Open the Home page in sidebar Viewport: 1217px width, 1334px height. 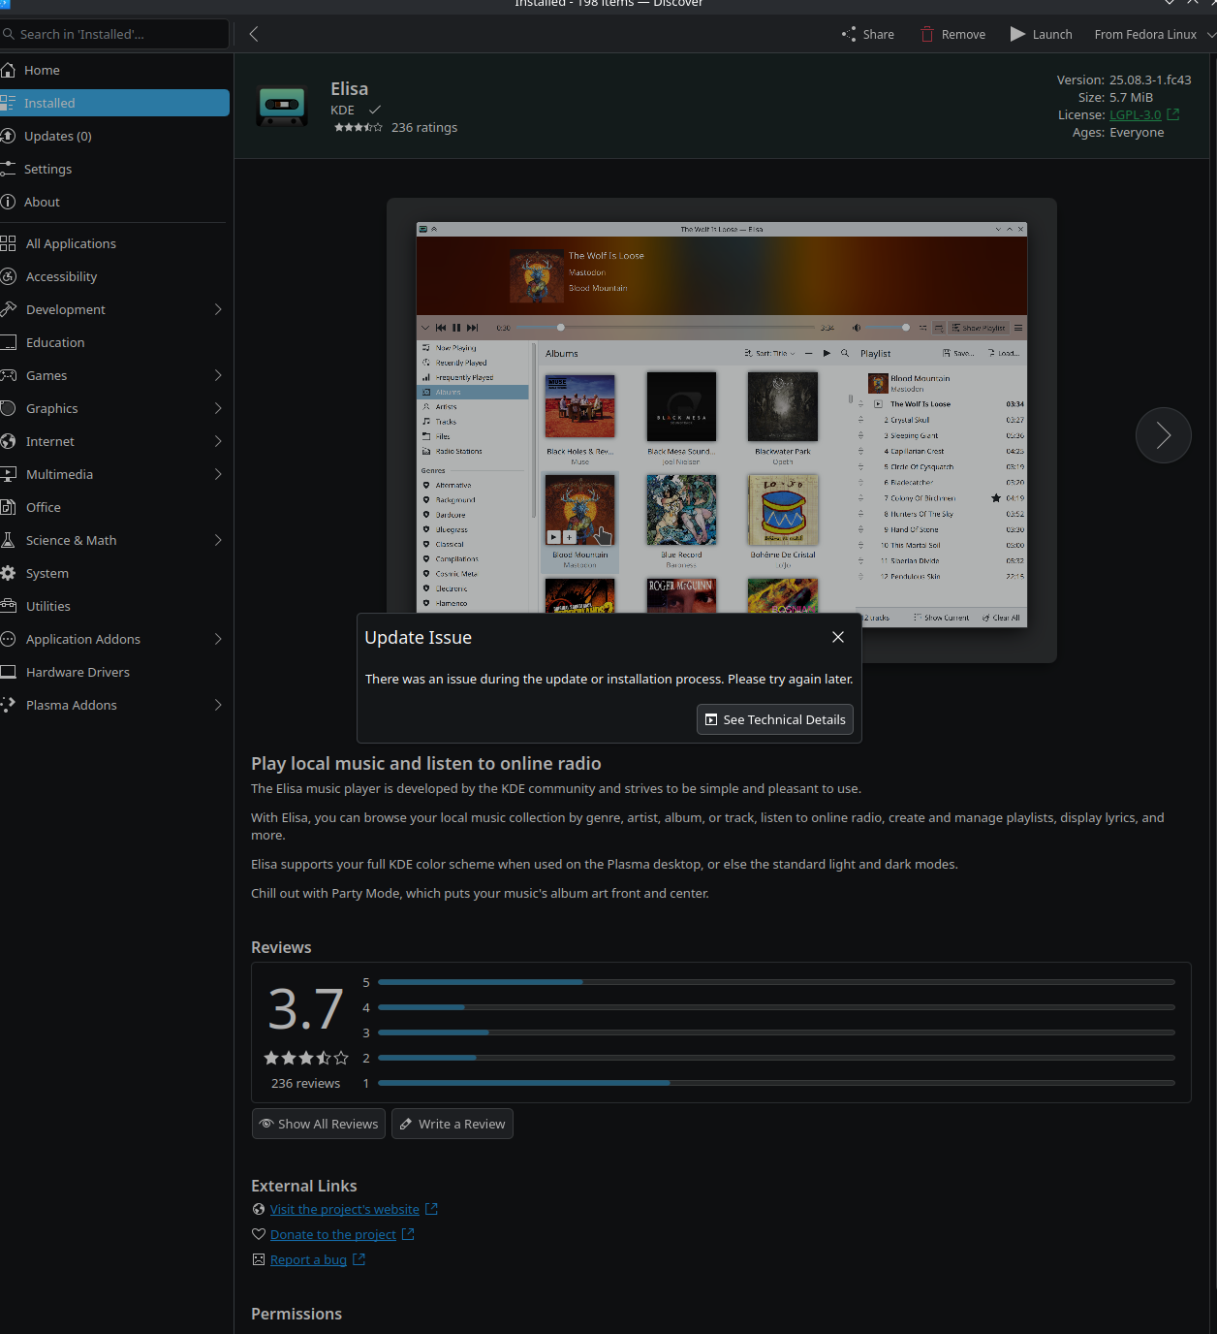[x=42, y=70]
